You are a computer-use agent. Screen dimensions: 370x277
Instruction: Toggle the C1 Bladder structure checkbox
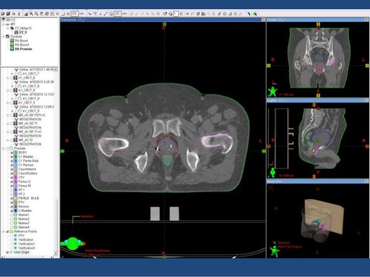pyautogui.click(x=12, y=157)
